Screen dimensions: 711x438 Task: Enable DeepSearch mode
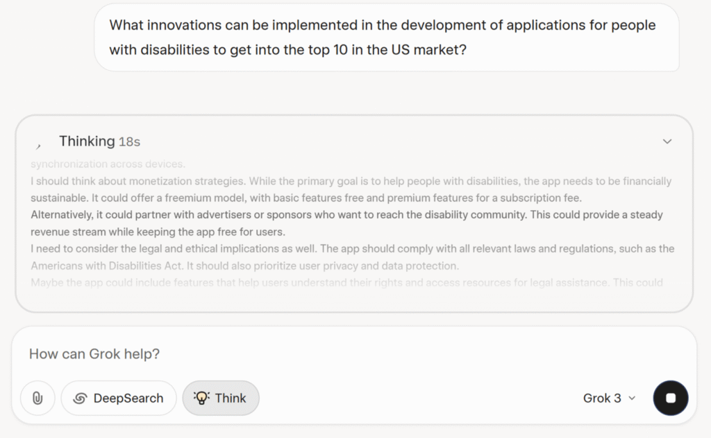click(x=119, y=398)
